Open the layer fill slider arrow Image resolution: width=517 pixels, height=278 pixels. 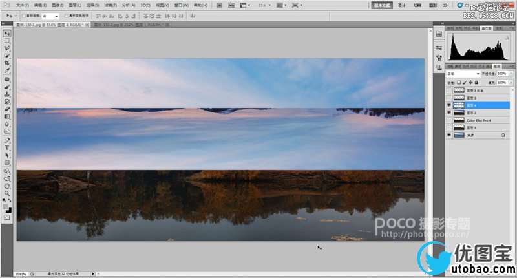[x=511, y=83]
